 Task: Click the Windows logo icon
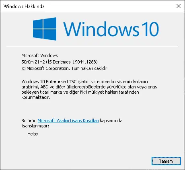[x=45, y=29]
